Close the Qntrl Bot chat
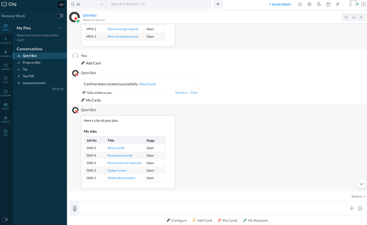 click(x=362, y=17)
